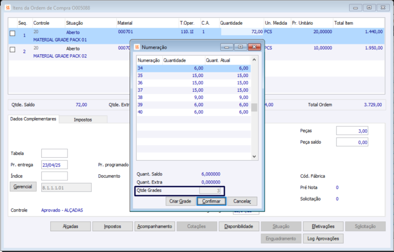Screen dimensions: 394x252
Task: Click the Gerencial button
Action: coord(23,186)
